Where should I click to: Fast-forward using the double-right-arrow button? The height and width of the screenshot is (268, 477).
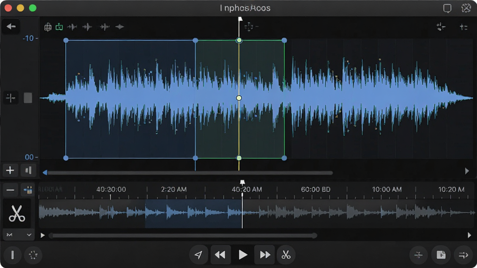(x=265, y=255)
